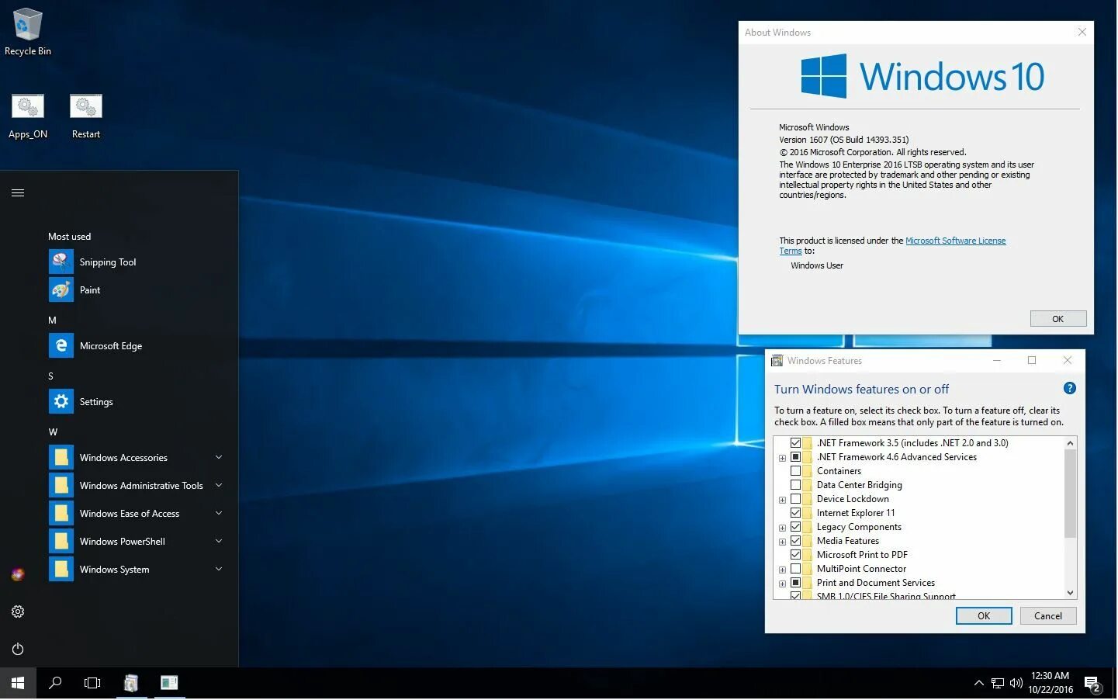Expand the Start menu hamburger button
1118x700 pixels.
(x=18, y=192)
